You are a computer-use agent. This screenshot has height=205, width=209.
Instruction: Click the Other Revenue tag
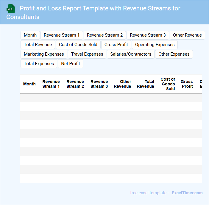[x=187, y=35]
